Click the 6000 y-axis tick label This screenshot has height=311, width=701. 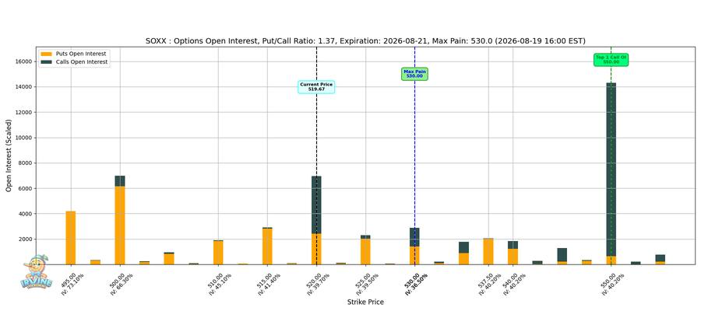(25, 188)
